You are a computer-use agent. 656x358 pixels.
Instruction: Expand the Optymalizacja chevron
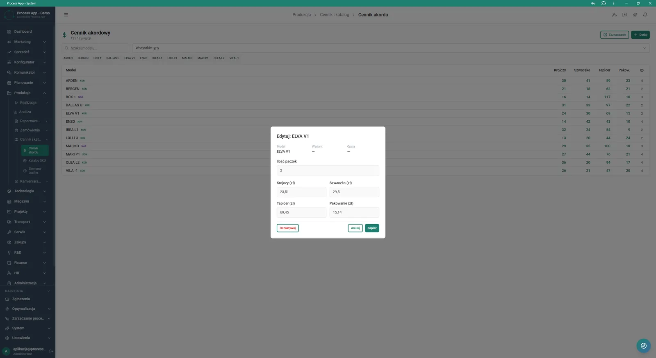click(x=49, y=309)
